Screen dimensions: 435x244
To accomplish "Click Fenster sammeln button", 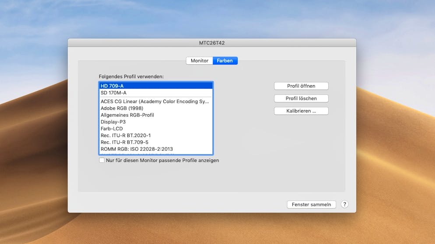I will point(311,204).
